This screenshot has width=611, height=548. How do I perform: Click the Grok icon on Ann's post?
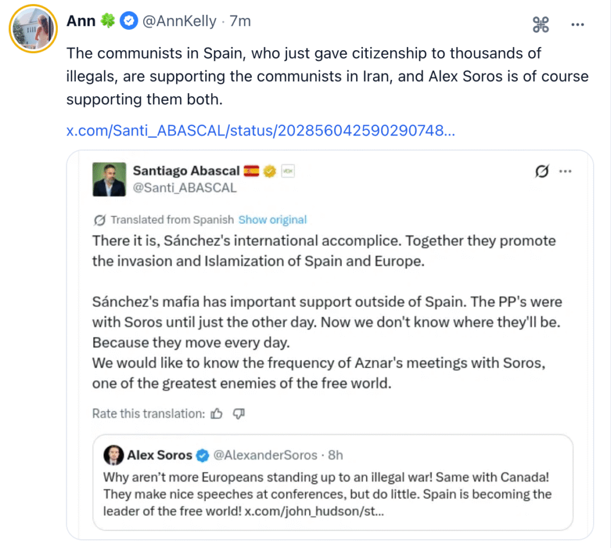[541, 24]
